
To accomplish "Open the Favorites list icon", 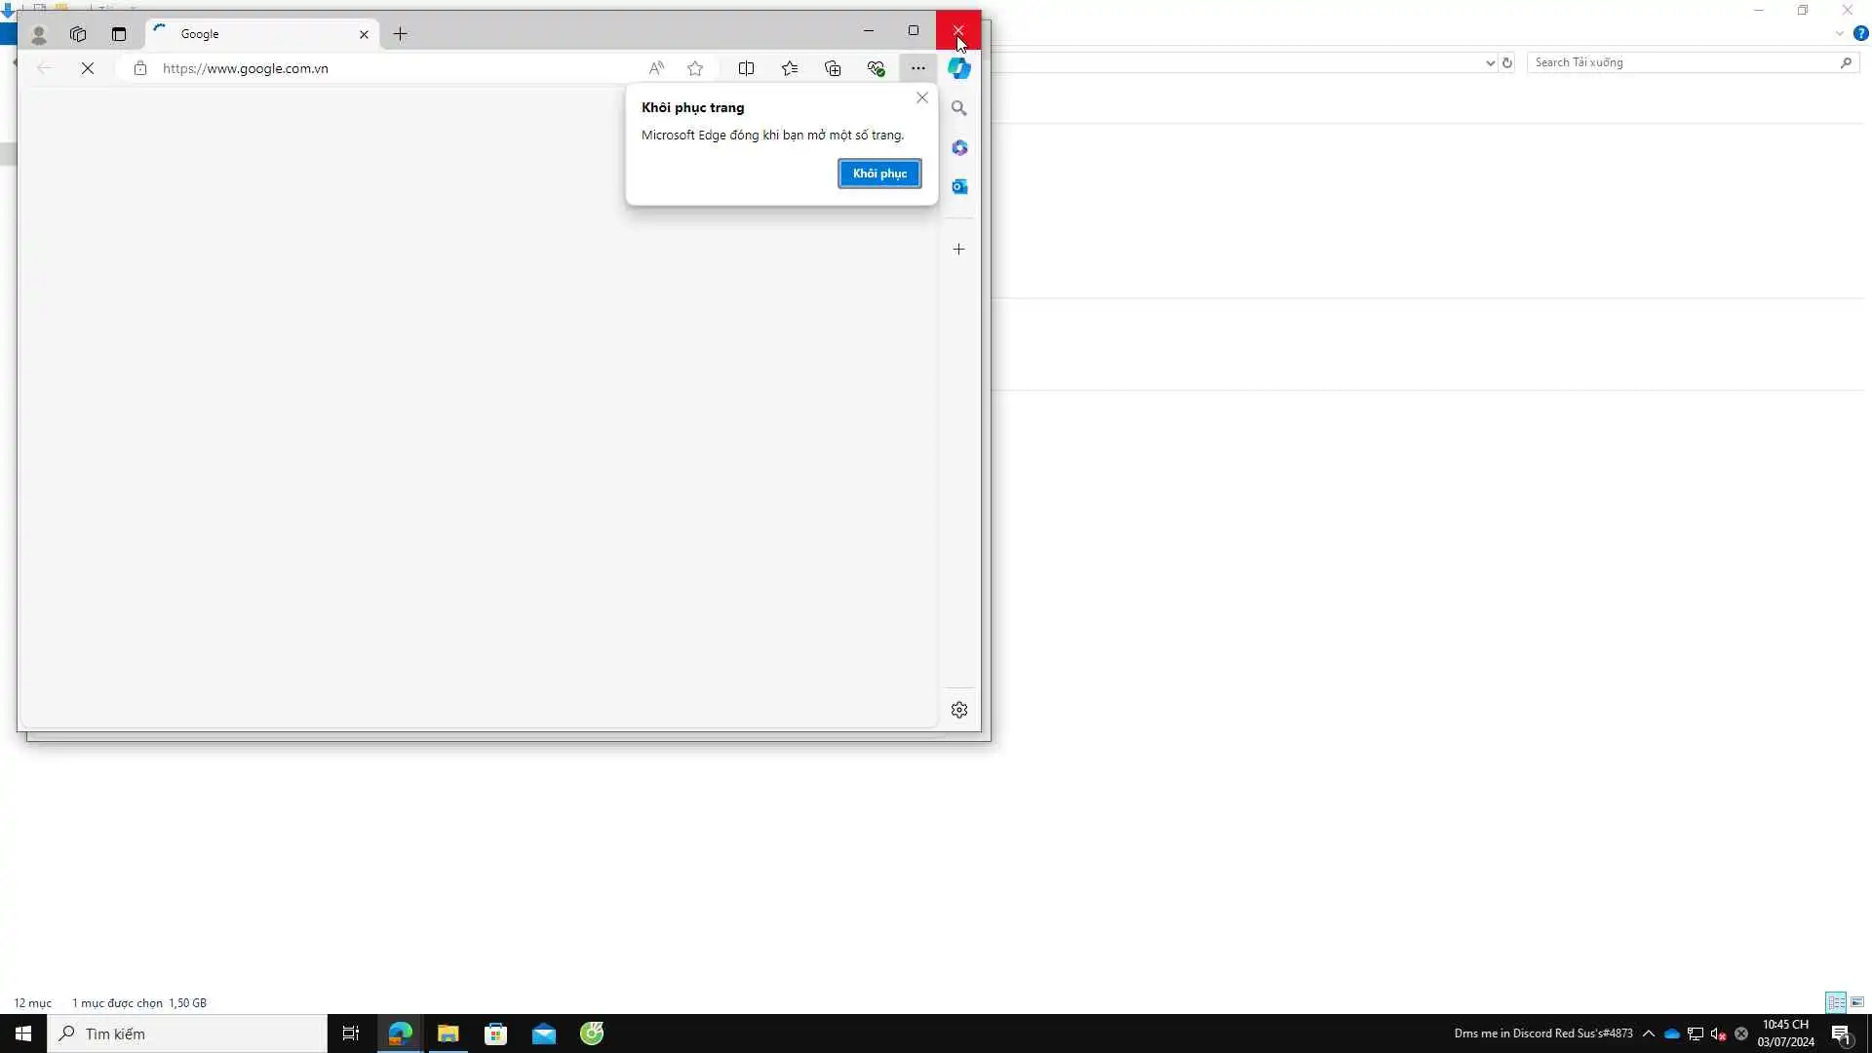I will [x=790, y=68].
